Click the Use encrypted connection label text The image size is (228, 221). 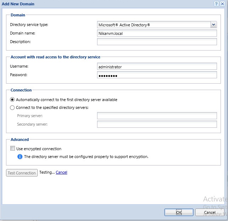39,149
